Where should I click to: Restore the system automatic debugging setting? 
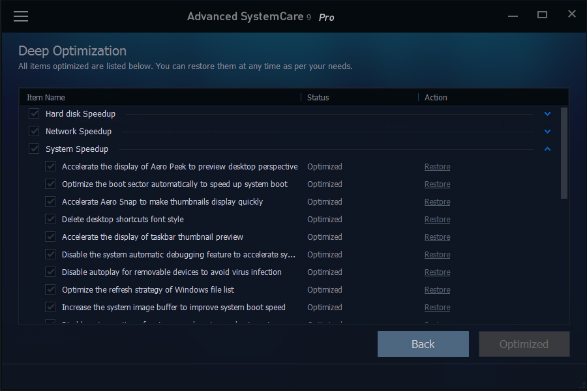[x=437, y=254]
